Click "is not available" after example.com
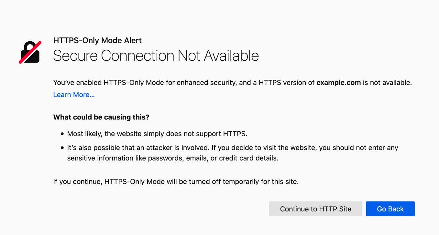This screenshot has width=439, height=235. click(x=387, y=82)
